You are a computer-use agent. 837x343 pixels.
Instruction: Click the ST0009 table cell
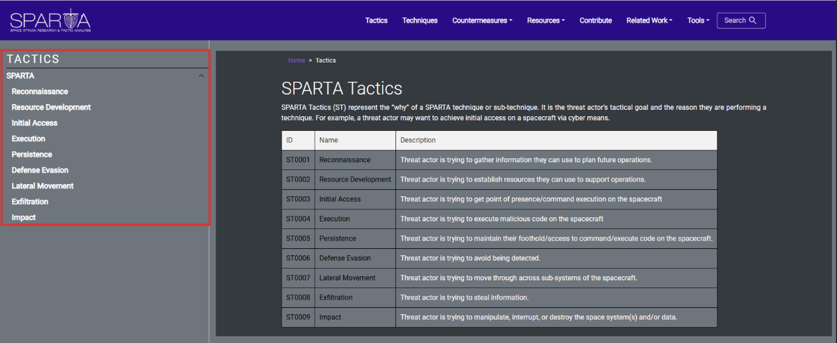[x=298, y=317]
